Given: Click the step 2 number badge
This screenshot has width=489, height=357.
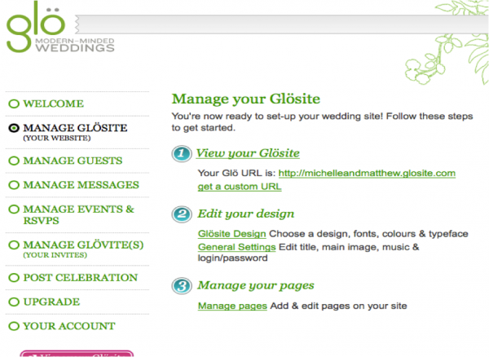Looking at the screenshot, I should pos(182,214).
